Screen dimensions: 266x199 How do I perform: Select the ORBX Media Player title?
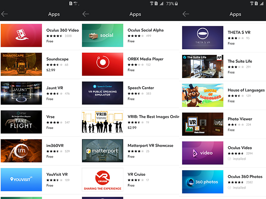146,59
